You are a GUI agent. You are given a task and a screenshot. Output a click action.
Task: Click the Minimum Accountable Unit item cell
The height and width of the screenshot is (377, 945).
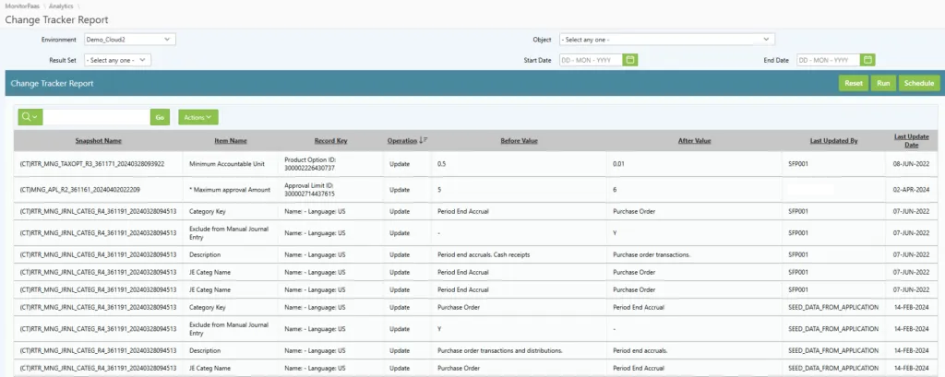pyautogui.click(x=227, y=164)
